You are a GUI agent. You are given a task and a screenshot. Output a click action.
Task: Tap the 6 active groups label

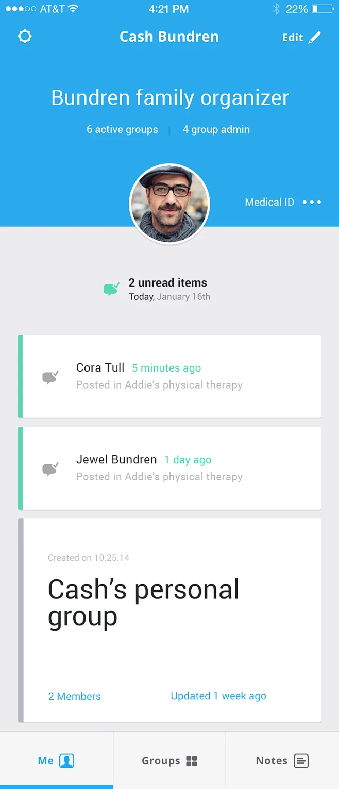[x=122, y=129]
